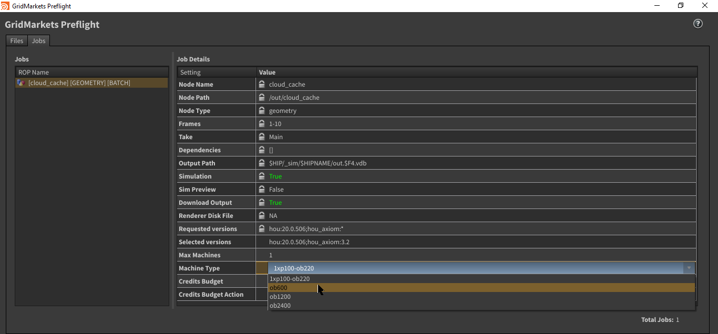Click the lock icon in the Take row
This screenshot has height=334, width=718.
(262, 137)
